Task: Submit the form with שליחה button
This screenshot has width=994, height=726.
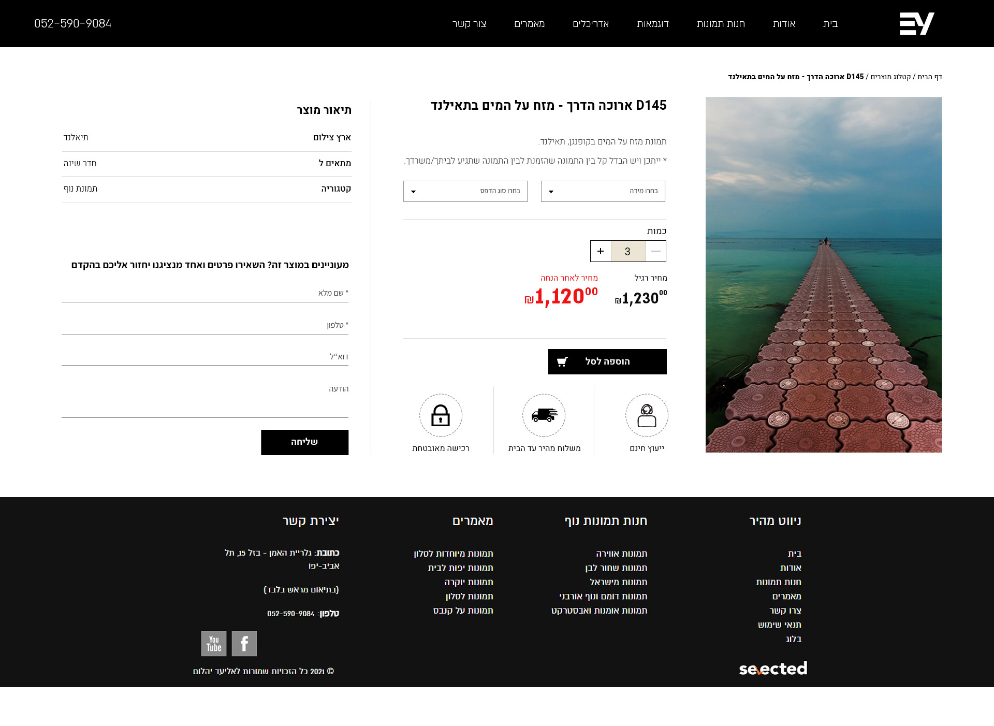Action: [304, 442]
